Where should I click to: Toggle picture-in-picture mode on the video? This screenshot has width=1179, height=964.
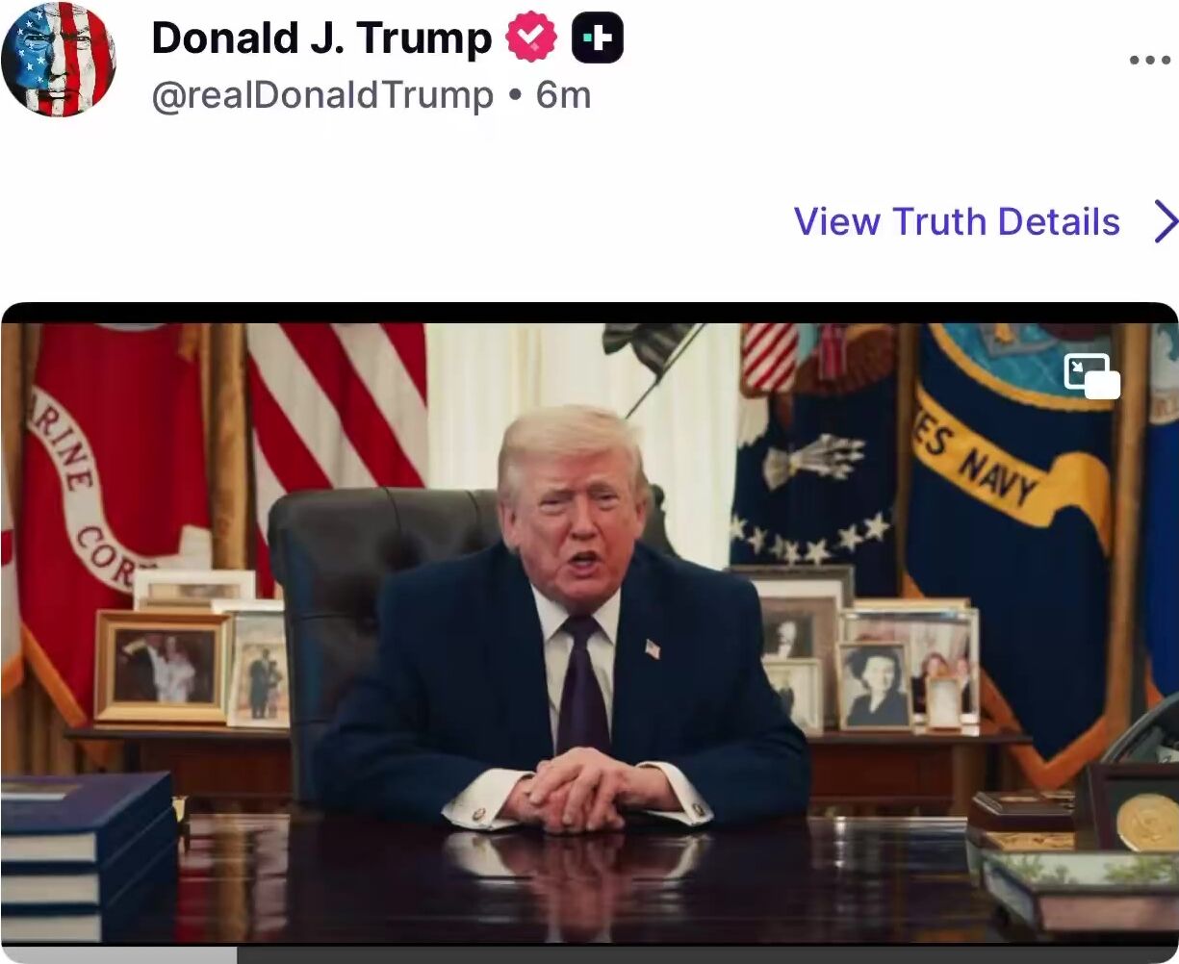[1091, 376]
